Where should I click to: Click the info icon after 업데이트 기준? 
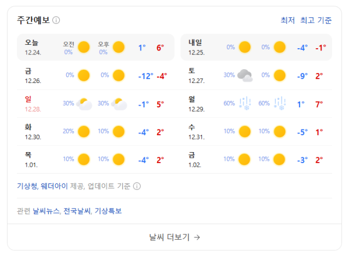[137, 186]
